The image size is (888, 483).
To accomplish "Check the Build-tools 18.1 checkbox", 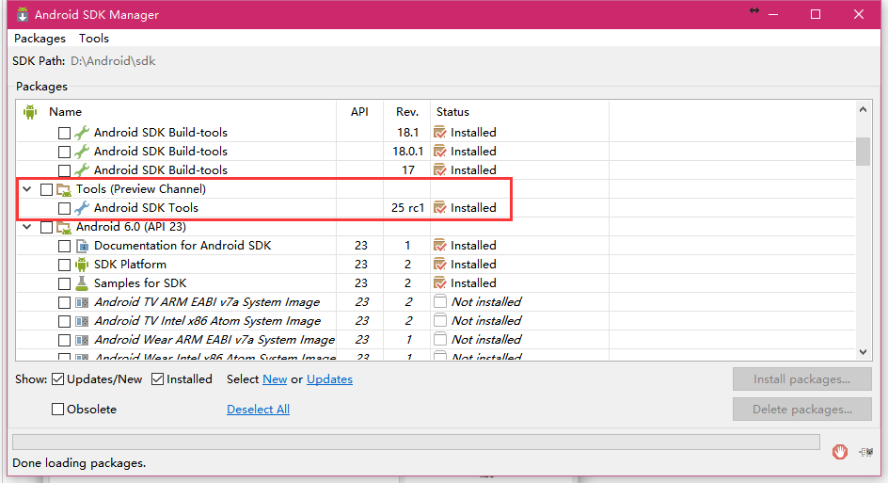I will [65, 133].
